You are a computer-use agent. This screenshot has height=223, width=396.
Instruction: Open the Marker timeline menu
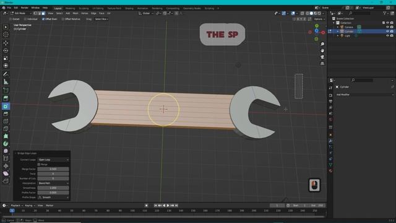(49, 206)
